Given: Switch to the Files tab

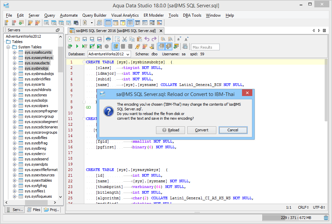Looking at the screenshot, I should [x=34, y=210].
